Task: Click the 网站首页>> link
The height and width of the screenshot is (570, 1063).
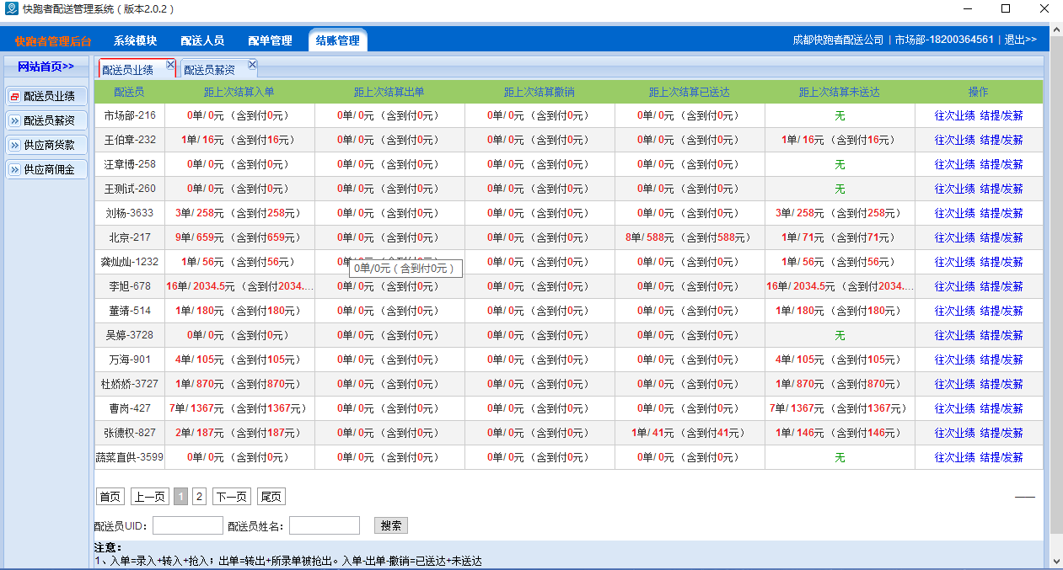Action: coord(46,67)
